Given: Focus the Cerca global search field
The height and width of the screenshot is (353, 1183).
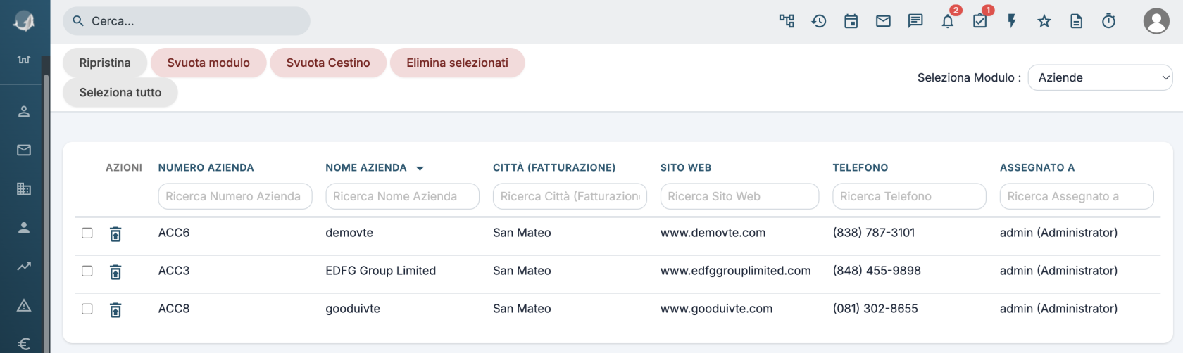Looking at the screenshot, I should coord(187,21).
